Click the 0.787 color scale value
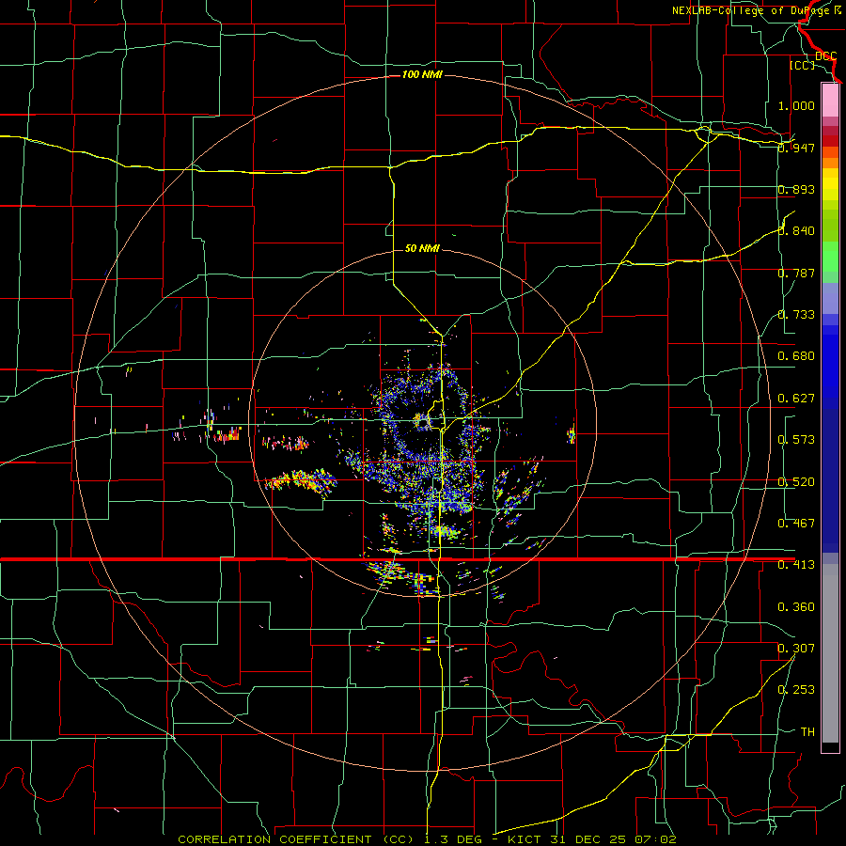This screenshot has height=846, width=846. pos(796,273)
